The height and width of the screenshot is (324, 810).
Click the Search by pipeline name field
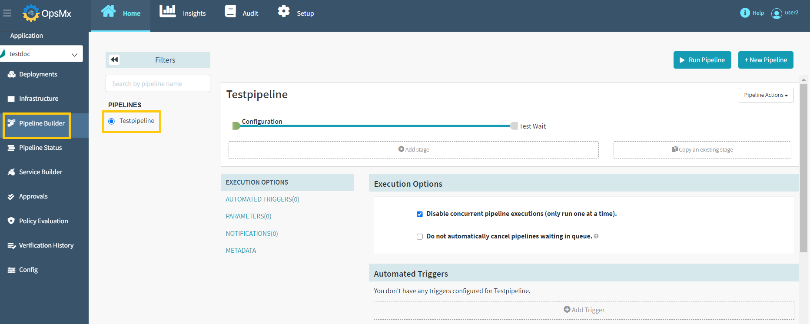pos(158,84)
